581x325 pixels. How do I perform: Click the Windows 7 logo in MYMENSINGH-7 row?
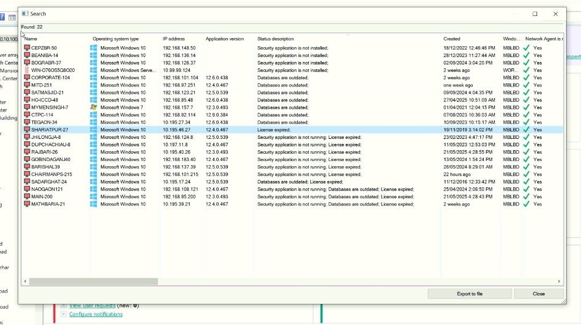click(x=93, y=108)
